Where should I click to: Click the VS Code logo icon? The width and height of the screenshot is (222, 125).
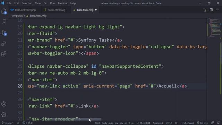(x=2, y=3)
